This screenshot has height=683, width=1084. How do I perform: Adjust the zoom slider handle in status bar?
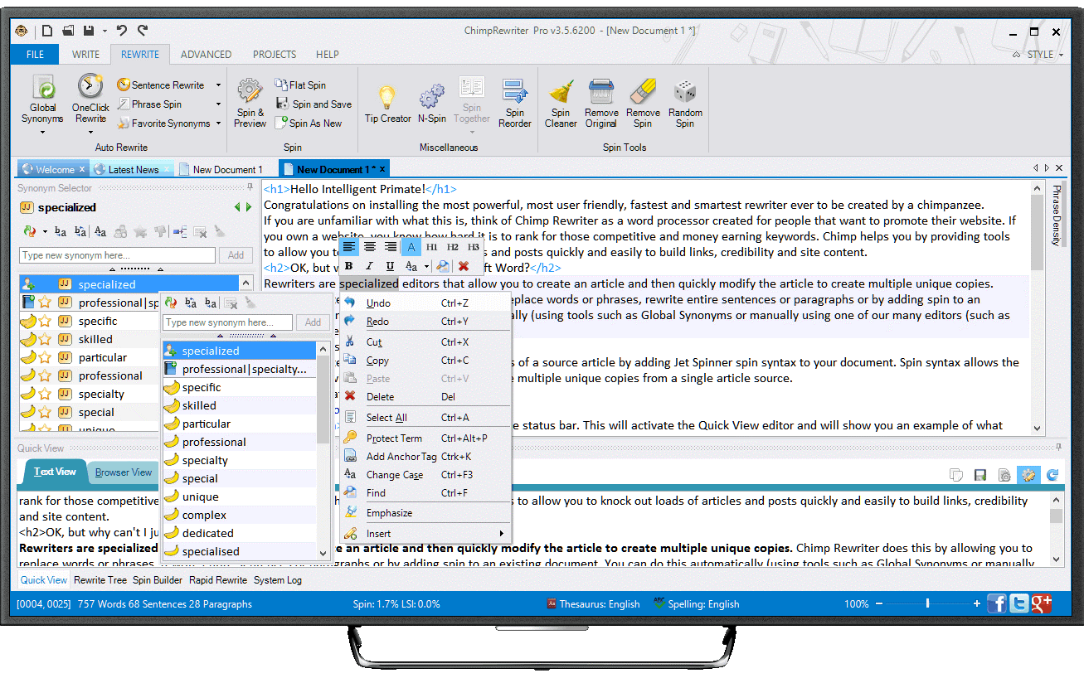click(x=927, y=603)
